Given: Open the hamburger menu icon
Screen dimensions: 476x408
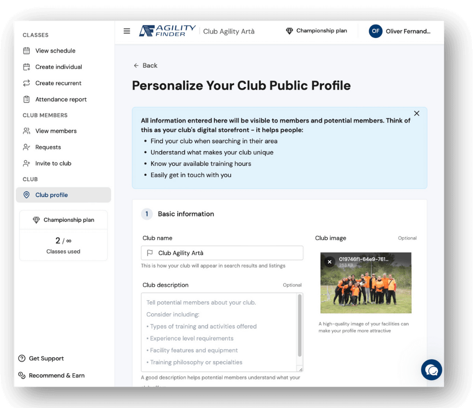Looking at the screenshot, I should pos(127,31).
